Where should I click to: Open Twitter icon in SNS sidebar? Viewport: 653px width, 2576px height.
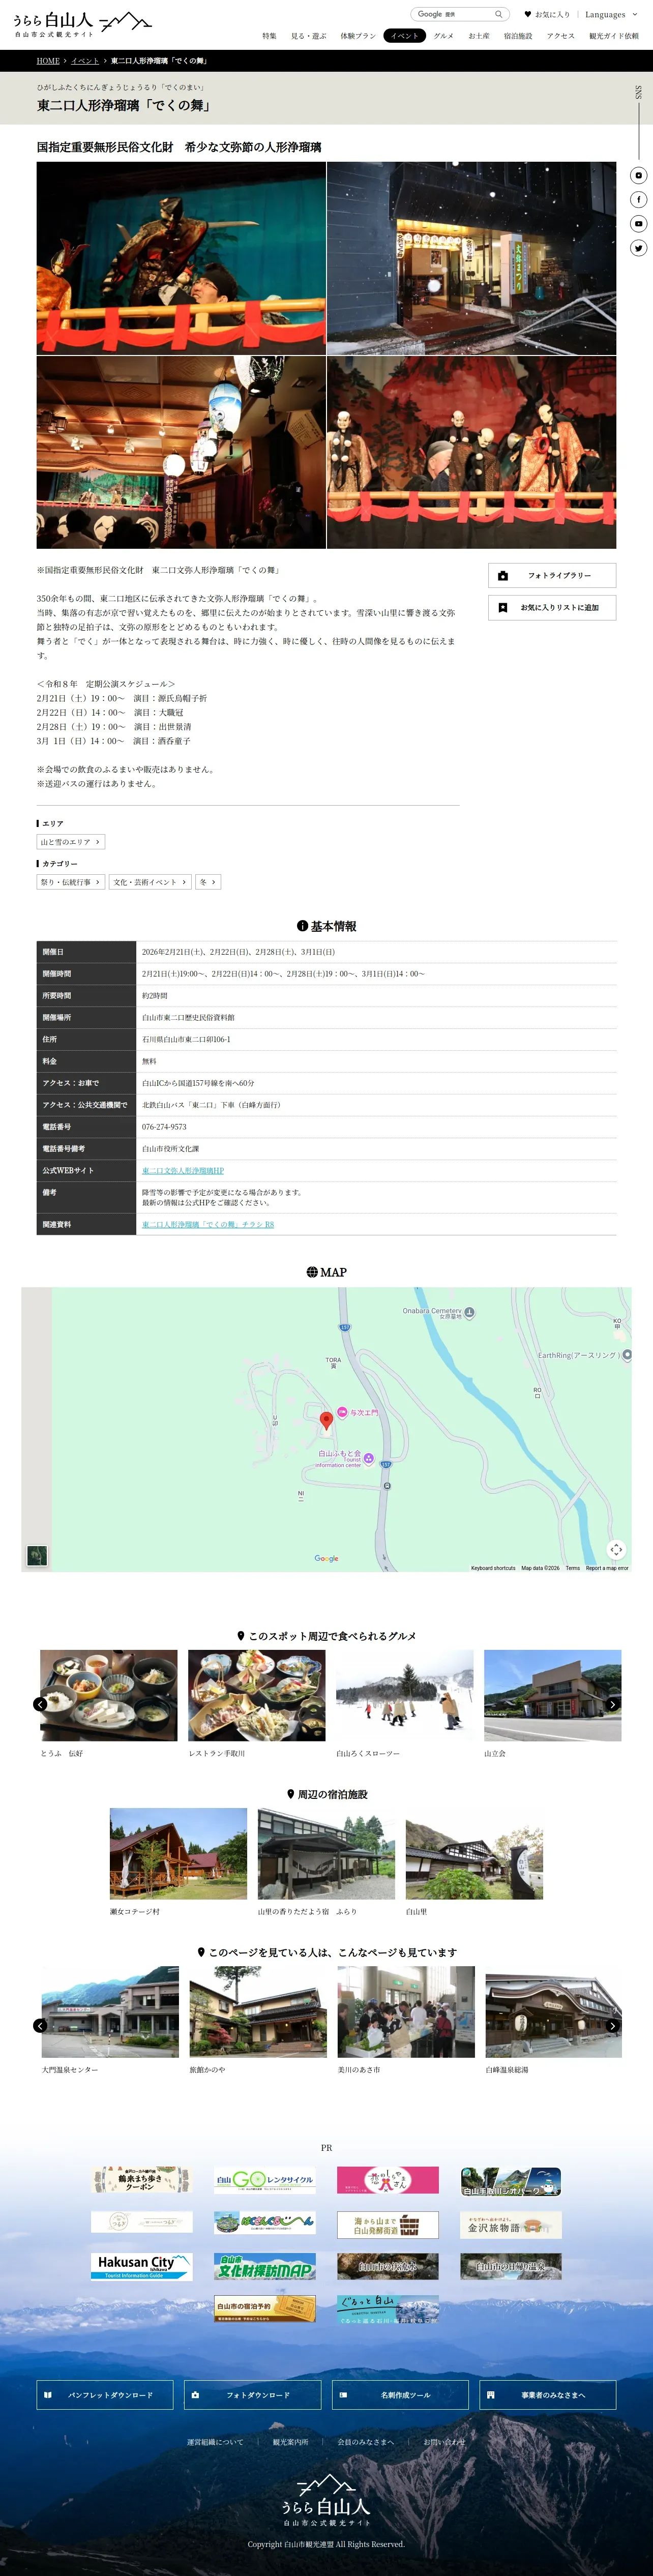point(638,247)
